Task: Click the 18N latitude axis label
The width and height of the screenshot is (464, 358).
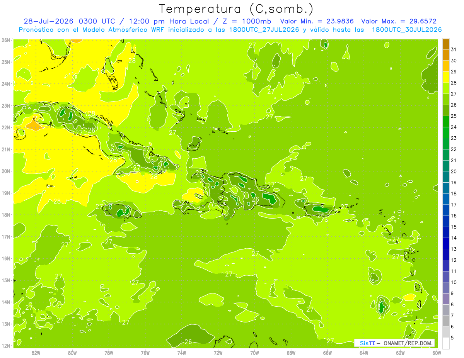Action: pos(6,215)
